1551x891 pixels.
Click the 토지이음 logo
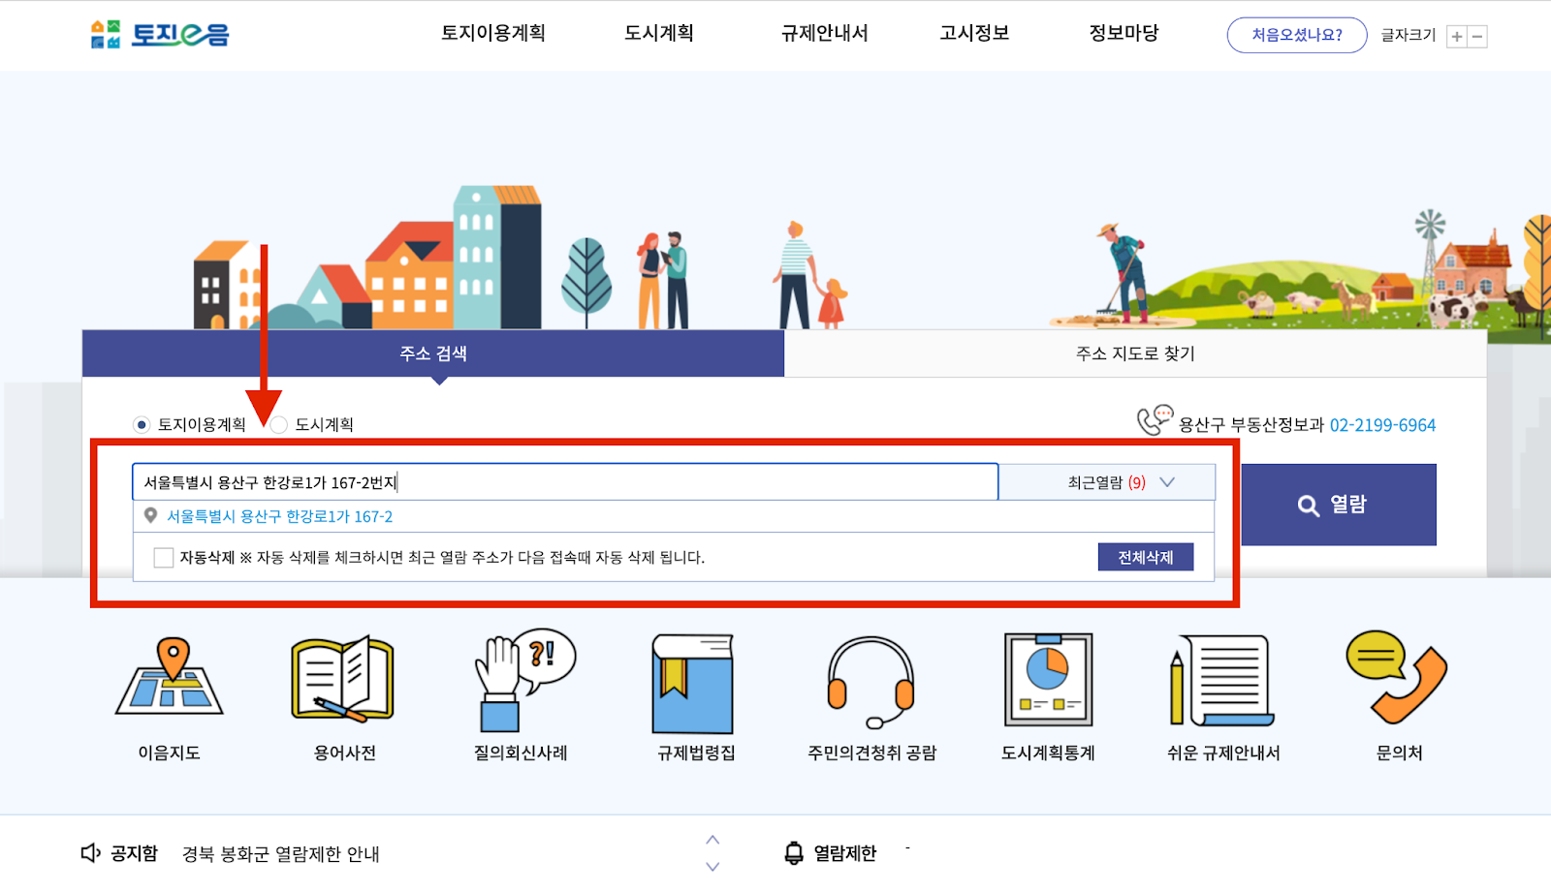click(160, 34)
